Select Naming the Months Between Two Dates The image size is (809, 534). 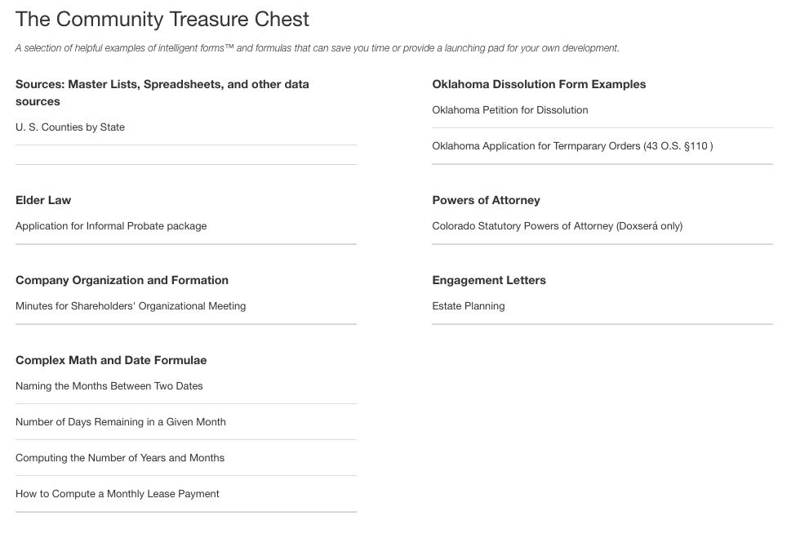point(109,386)
